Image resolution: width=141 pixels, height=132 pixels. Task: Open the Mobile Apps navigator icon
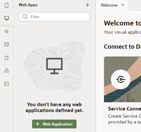coord(7,5)
